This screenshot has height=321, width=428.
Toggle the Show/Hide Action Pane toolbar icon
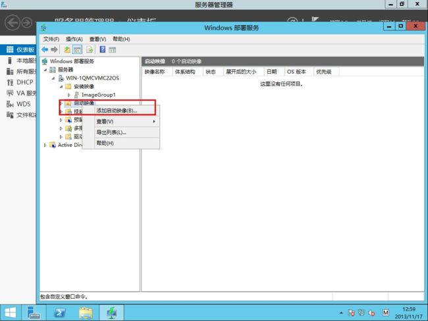(112, 49)
